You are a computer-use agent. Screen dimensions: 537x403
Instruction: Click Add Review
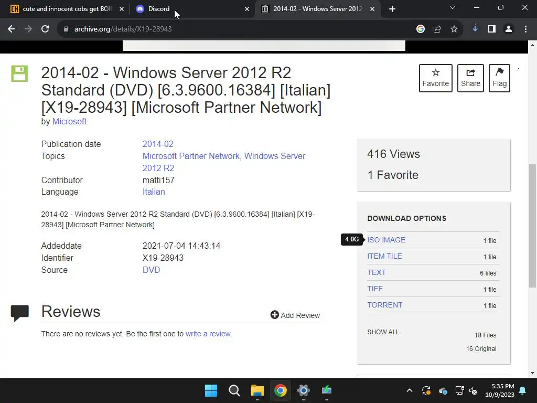[x=295, y=315]
